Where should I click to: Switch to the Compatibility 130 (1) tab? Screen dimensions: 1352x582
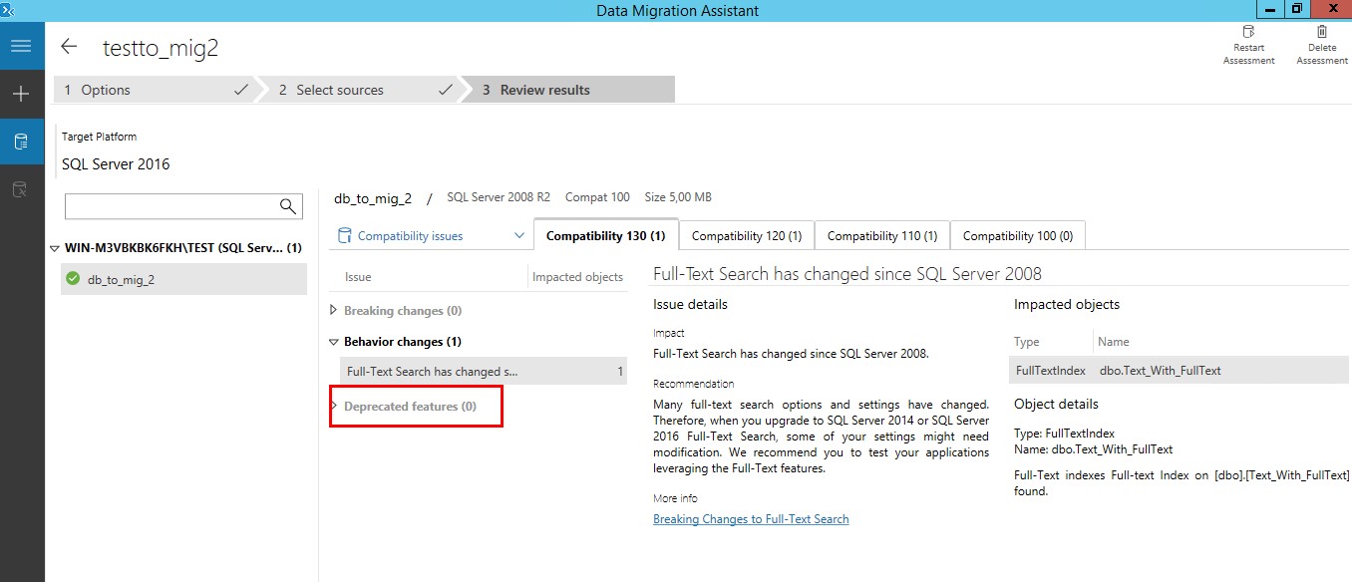tap(605, 236)
